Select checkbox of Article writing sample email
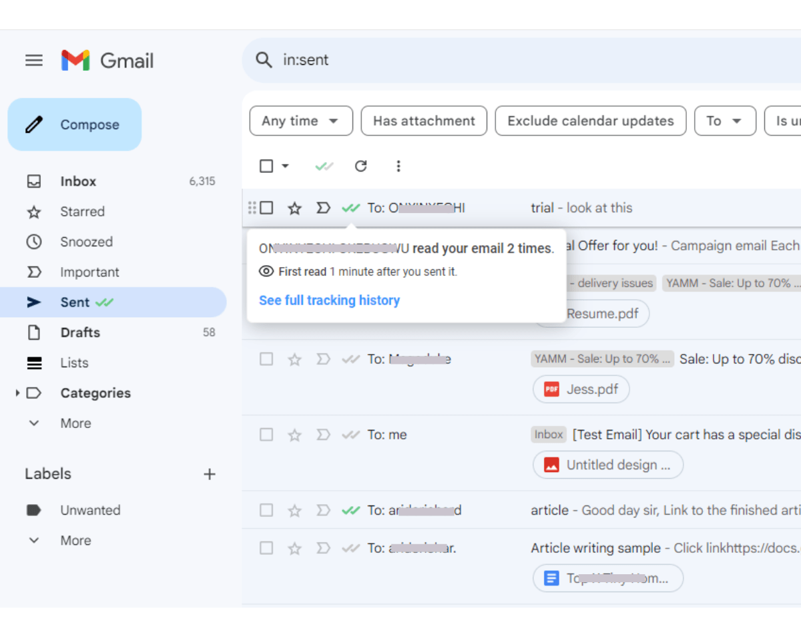 266,548
